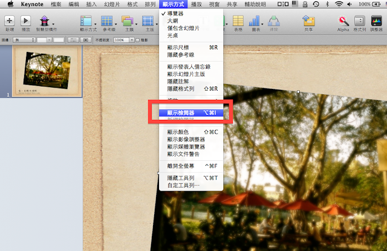This screenshot has height=251, width=387.
Task: Choose 自定工具列… menu item
Action: click(191, 185)
